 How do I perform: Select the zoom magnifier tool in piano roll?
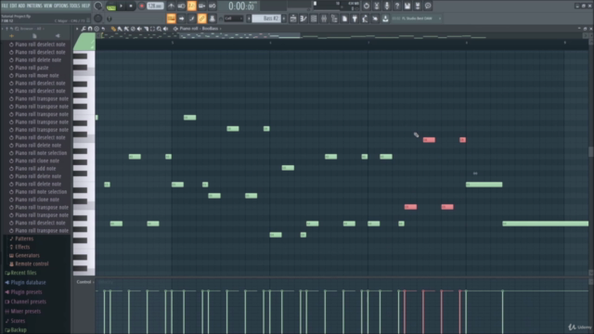[x=159, y=29]
